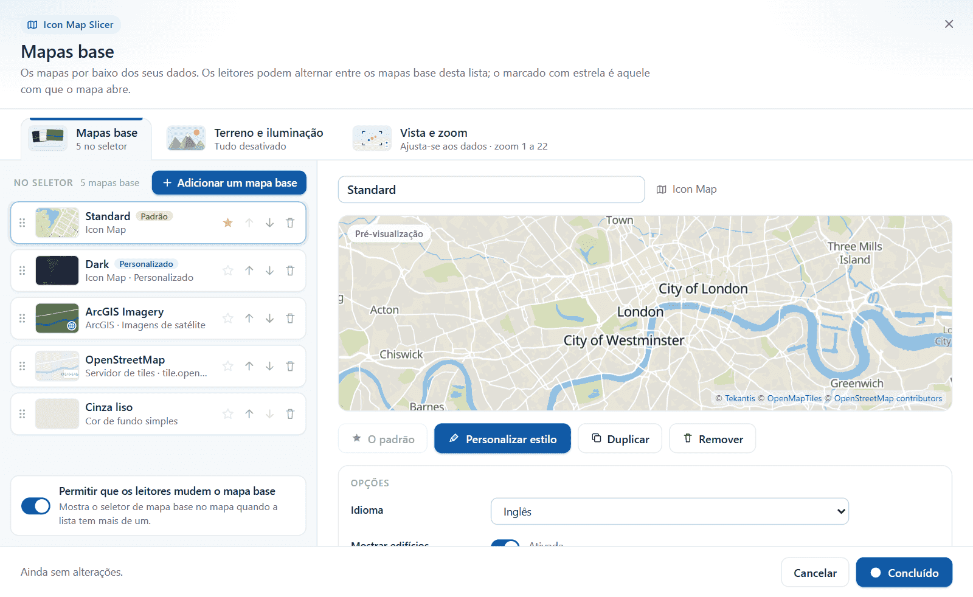
Task: Delete the ArcGIS Imagery basemap
Action: pos(290,318)
